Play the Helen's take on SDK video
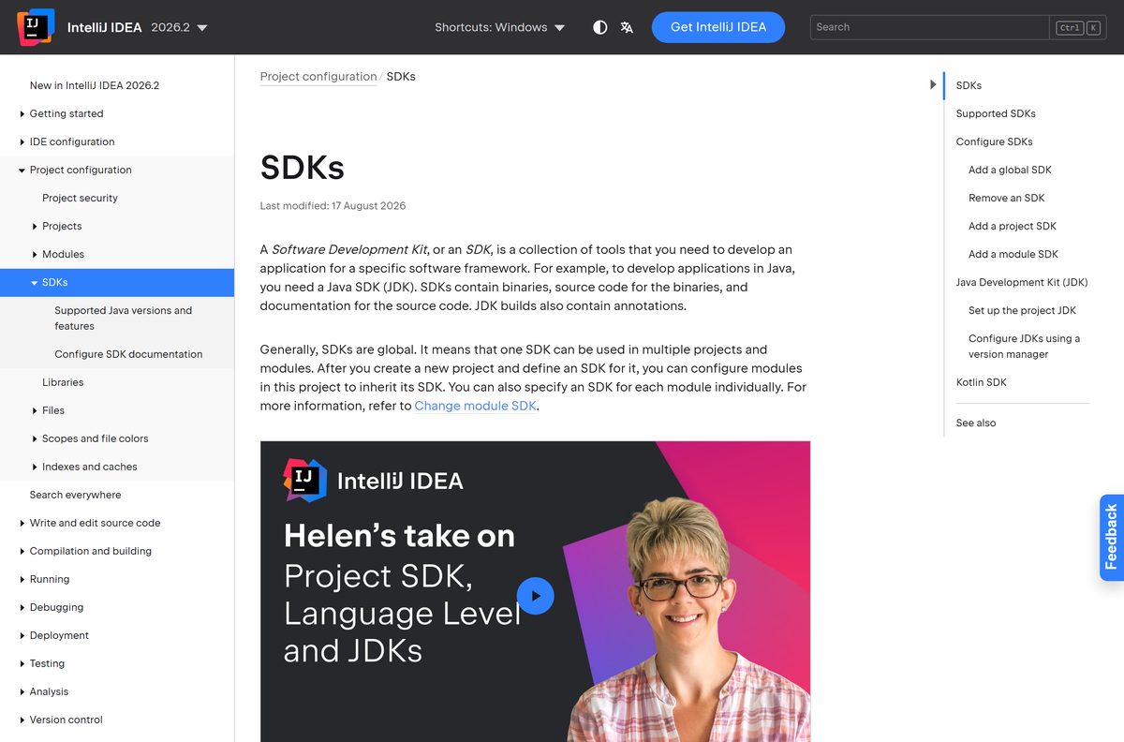This screenshot has height=742, width=1124. tap(536, 596)
